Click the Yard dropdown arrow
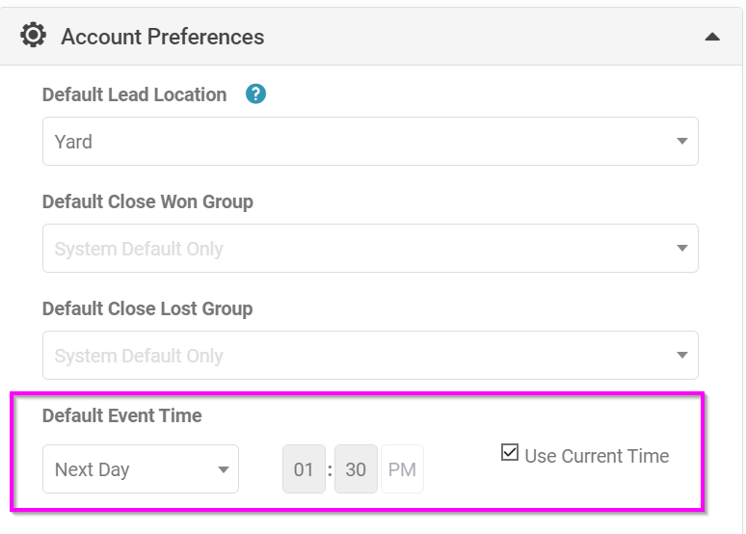The height and width of the screenshot is (534, 746). pos(681,141)
